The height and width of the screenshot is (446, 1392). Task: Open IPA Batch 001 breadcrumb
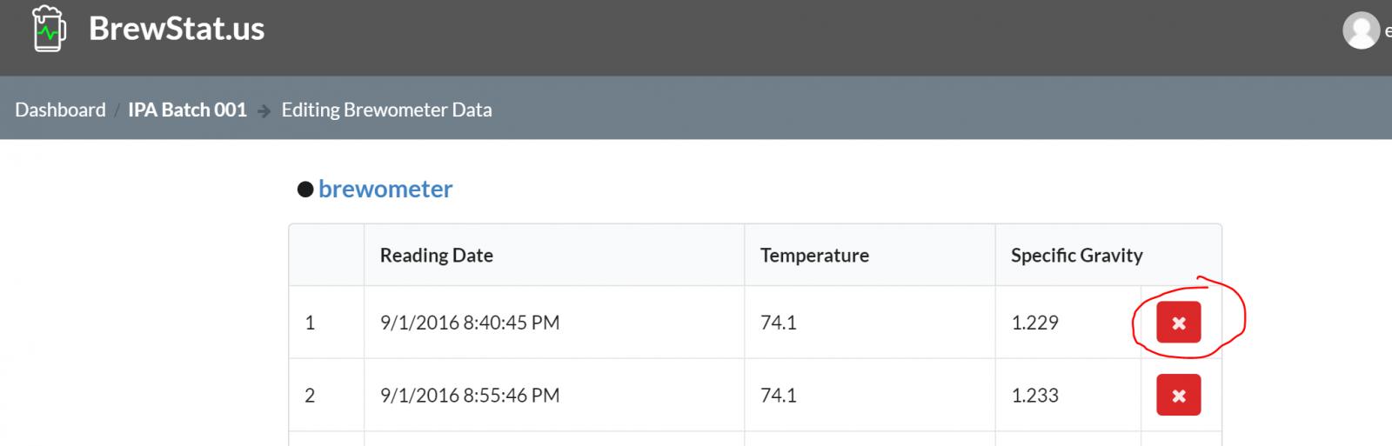pos(187,110)
